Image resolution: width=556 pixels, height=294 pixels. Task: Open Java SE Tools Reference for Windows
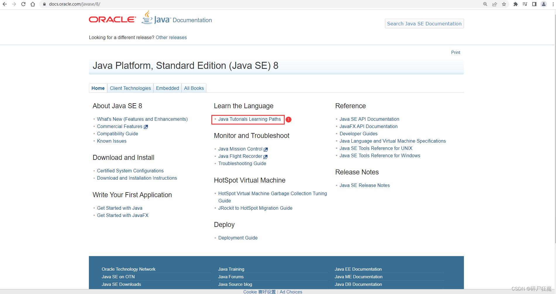click(x=380, y=155)
